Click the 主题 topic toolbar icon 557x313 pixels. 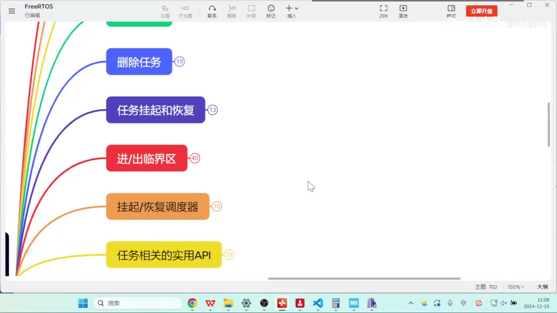click(165, 11)
